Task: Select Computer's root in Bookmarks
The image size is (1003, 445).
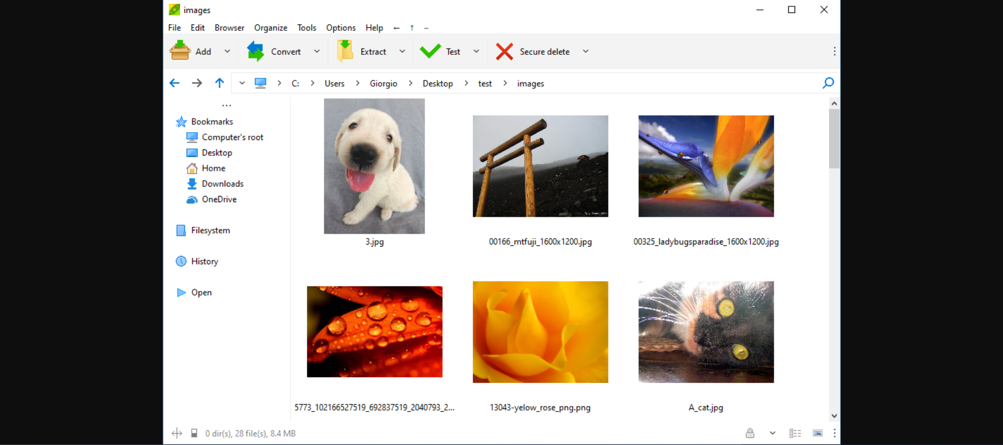Action: tap(232, 137)
